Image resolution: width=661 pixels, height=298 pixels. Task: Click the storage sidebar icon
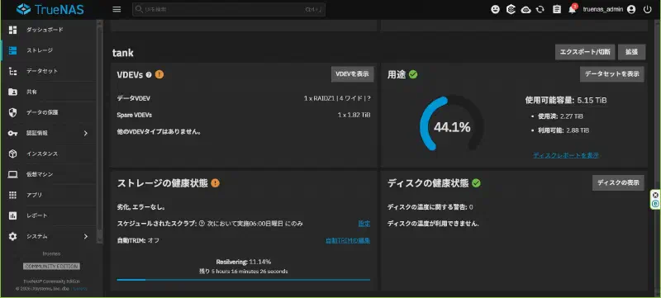tap(12, 50)
